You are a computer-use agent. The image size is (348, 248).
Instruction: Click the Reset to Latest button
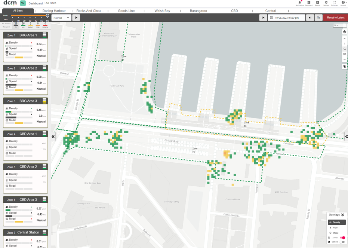click(x=335, y=18)
